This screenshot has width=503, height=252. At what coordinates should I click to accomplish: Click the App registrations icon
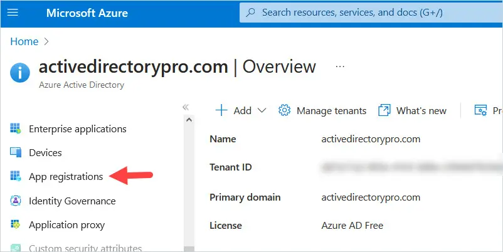tap(16, 176)
